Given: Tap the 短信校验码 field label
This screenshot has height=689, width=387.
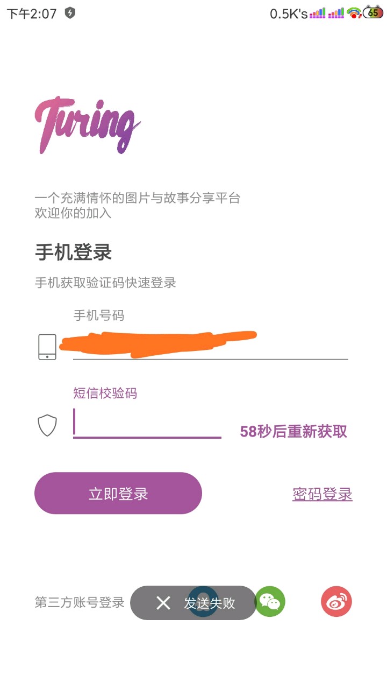Looking at the screenshot, I should (x=105, y=393).
